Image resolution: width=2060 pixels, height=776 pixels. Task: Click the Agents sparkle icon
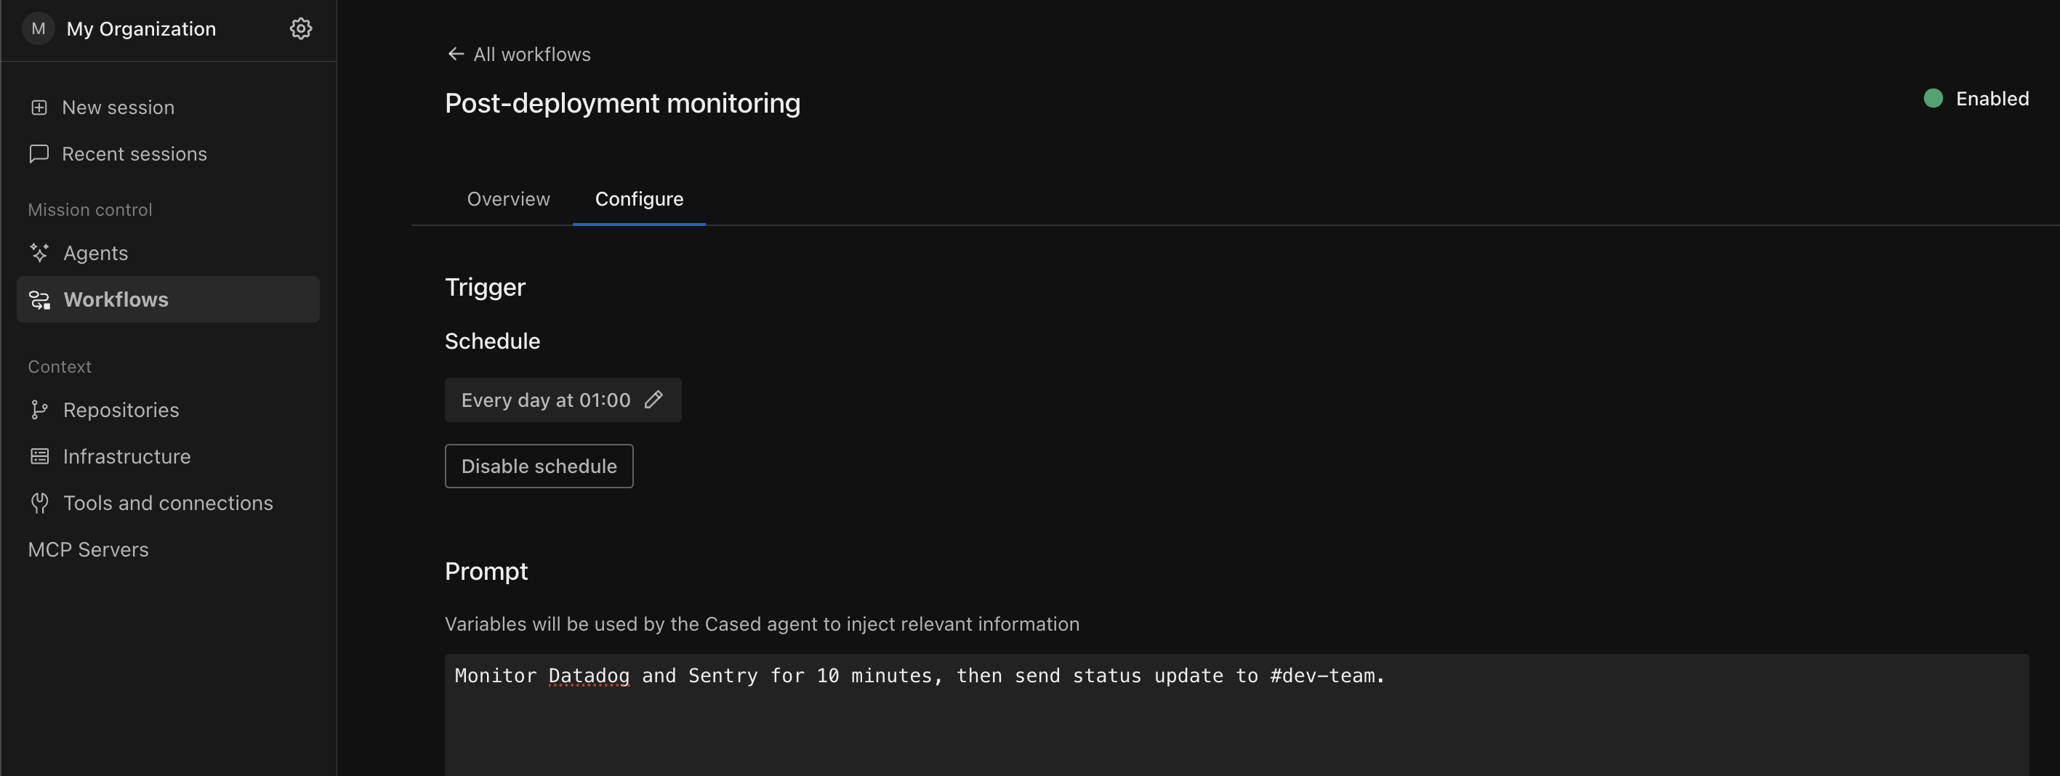click(39, 253)
